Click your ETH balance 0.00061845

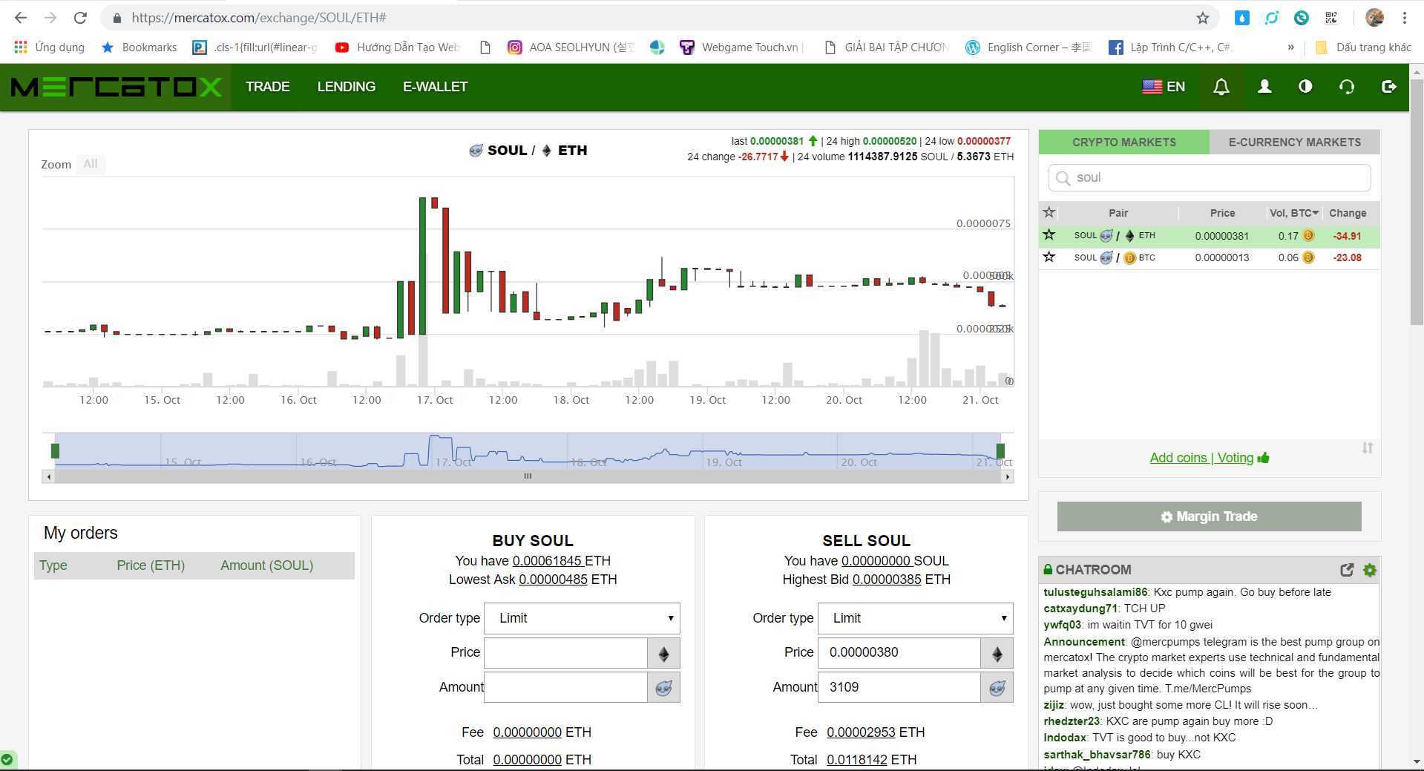(547, 561)
